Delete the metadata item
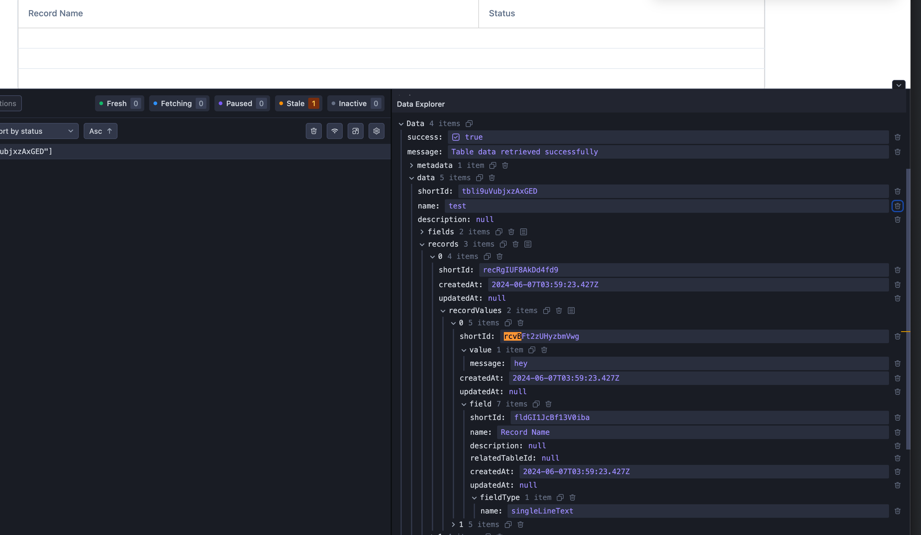921x535 pixels. tap(505, 165)
